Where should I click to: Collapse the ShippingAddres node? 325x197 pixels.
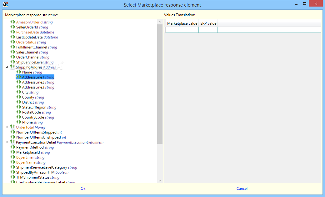[7, 67]
